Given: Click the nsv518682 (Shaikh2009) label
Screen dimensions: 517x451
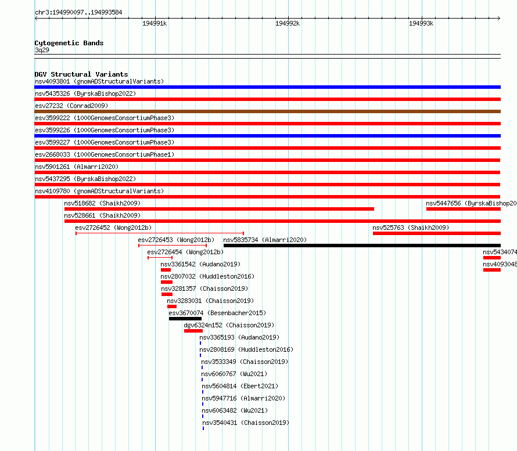Looking at the screenshot, I should [x=102, y=203].
